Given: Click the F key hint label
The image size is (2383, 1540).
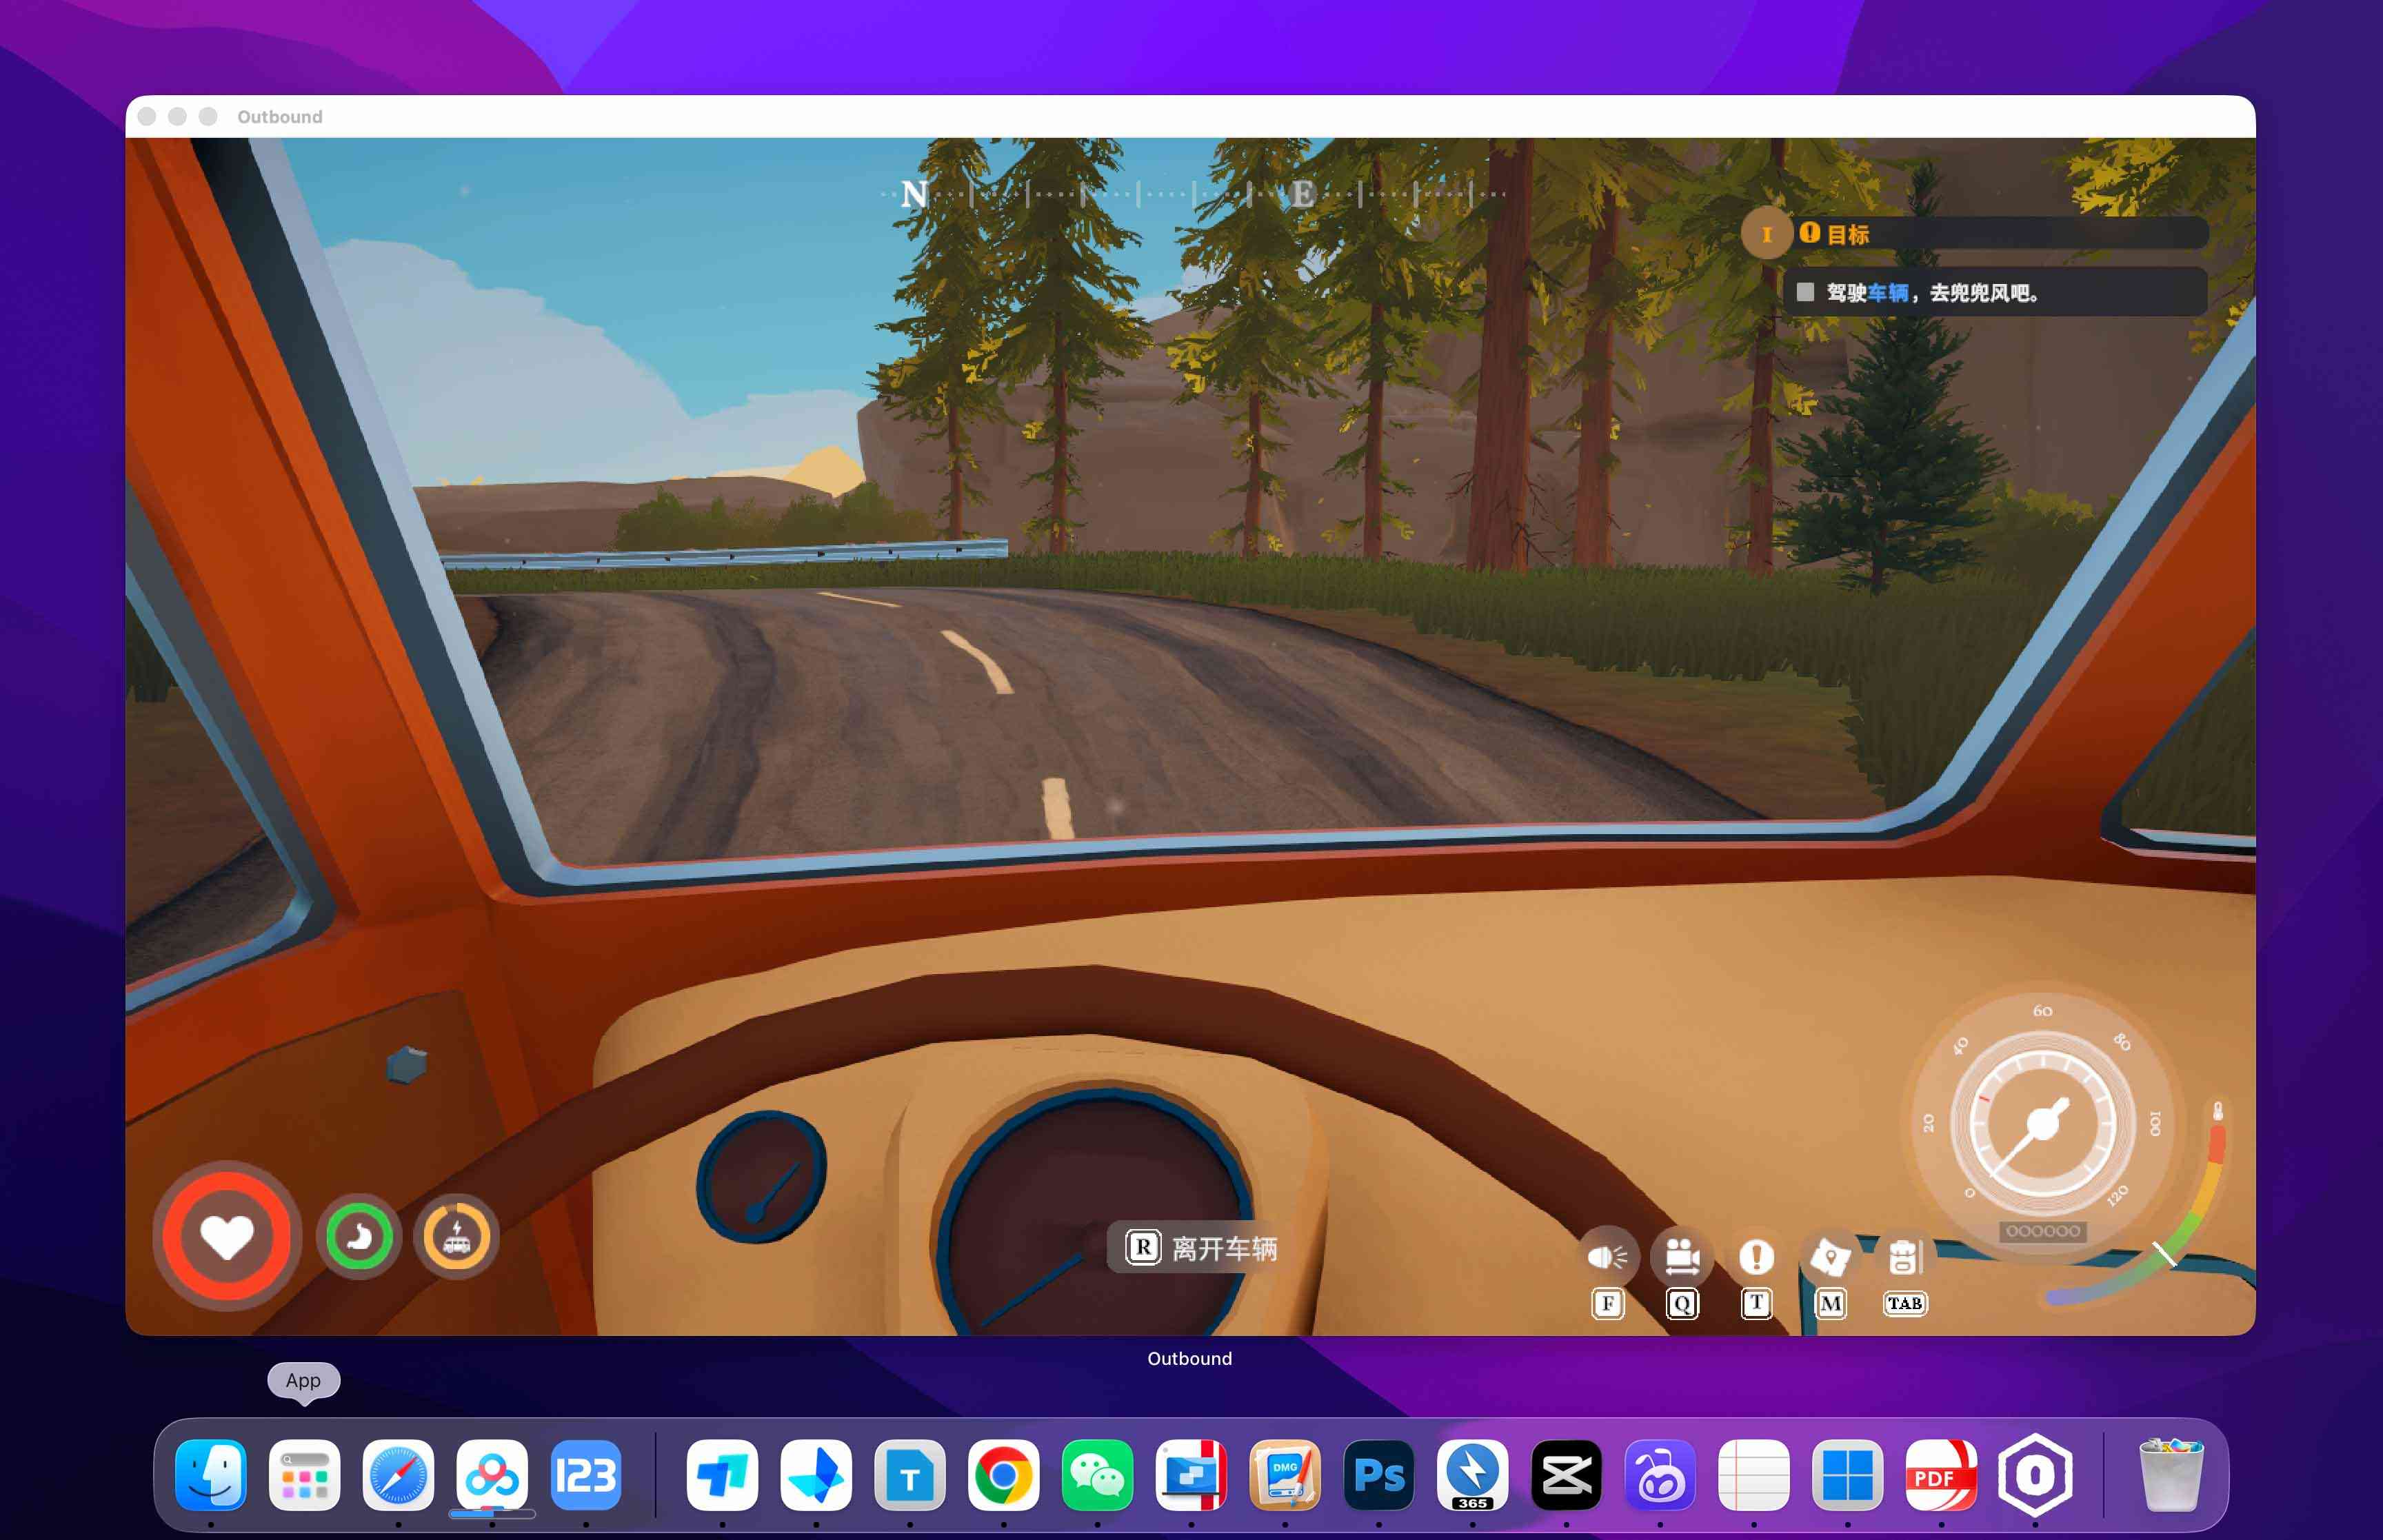Looking at the screenshot, I should (1607, 1303).
